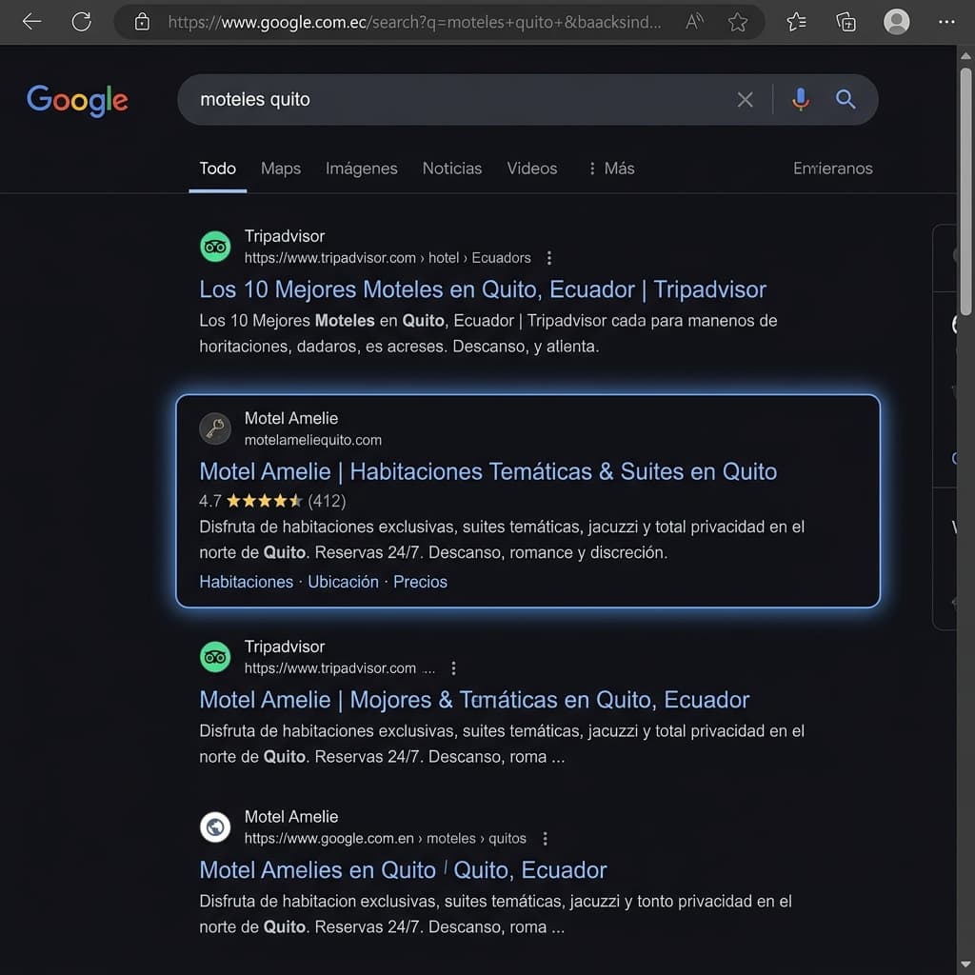Reload the page with the refresh icon
This screenshot has height=975, width=975.
tap(82, 22)
